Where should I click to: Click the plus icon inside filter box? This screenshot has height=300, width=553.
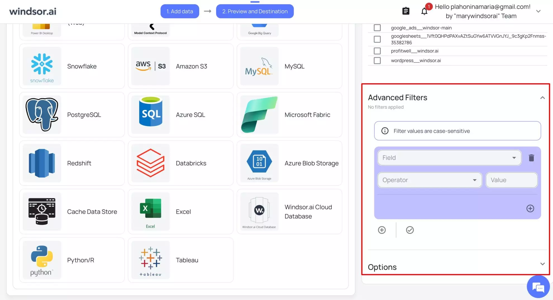pos(530,208)
